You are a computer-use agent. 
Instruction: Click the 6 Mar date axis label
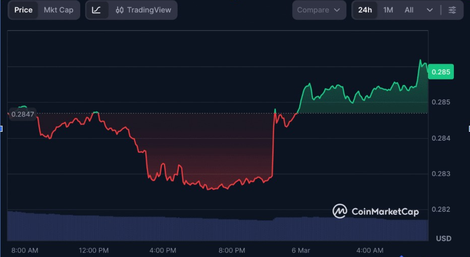301,250
